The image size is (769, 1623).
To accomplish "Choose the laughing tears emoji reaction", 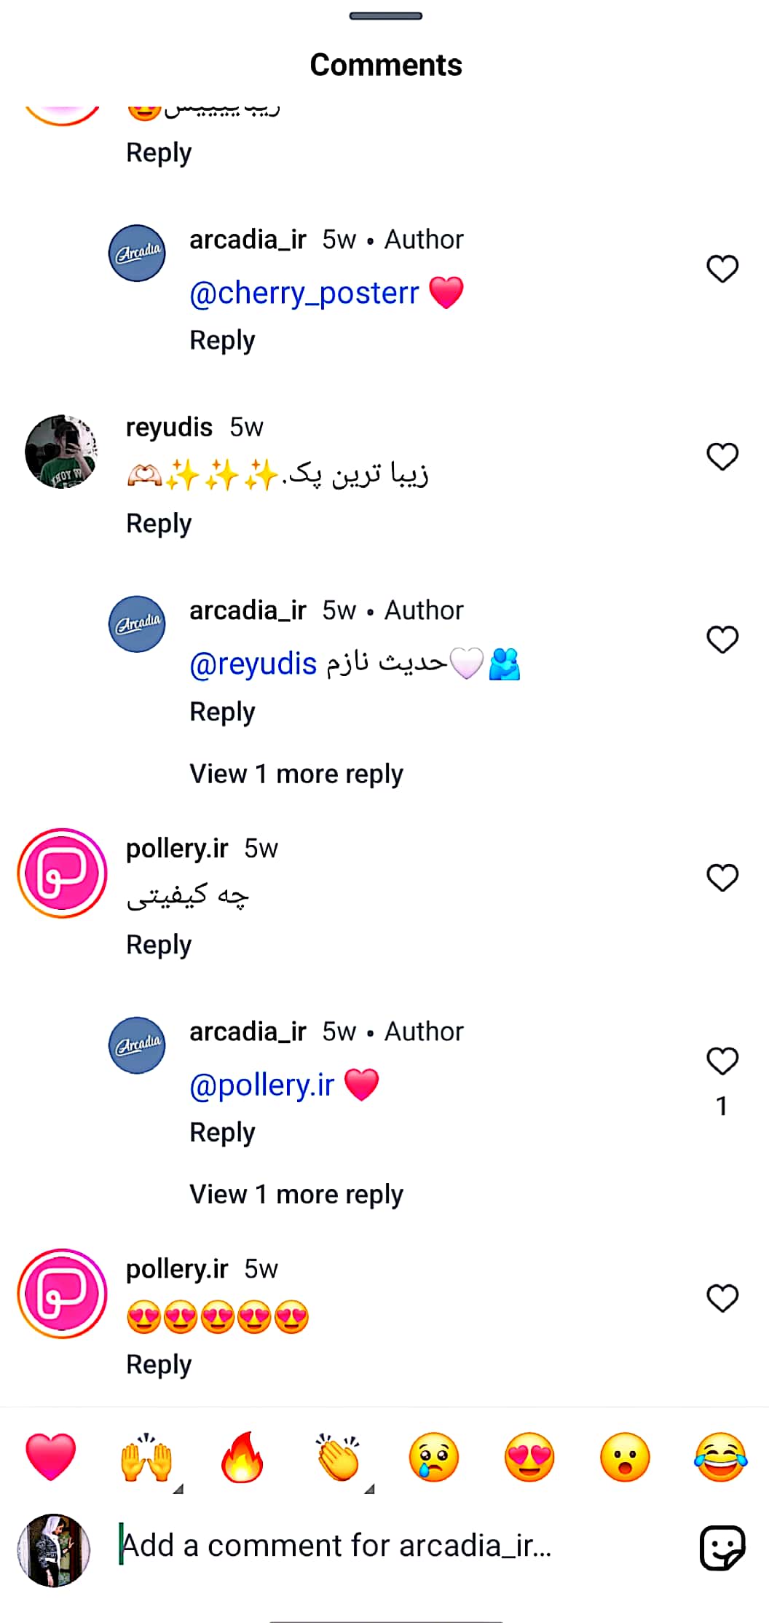I will pyautogui.click(x=721, y=1457).
